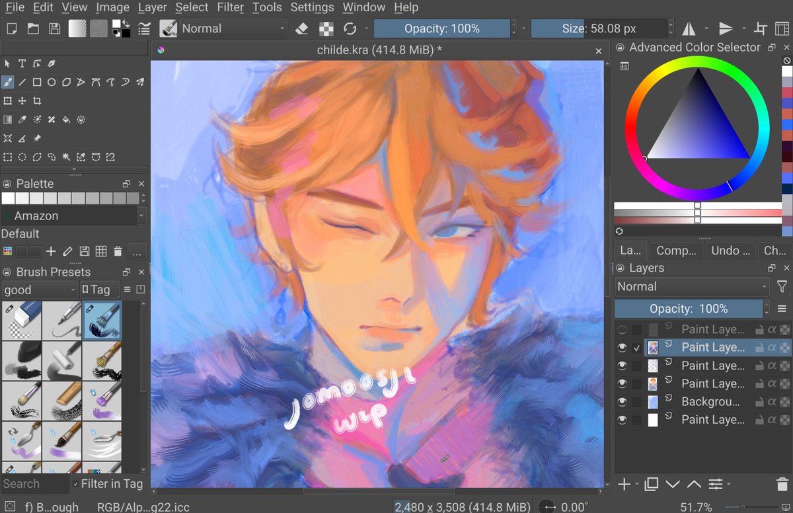Delete layer with trash icon in Layers
This screenshot has height=513, width=793.
(782, 485)
